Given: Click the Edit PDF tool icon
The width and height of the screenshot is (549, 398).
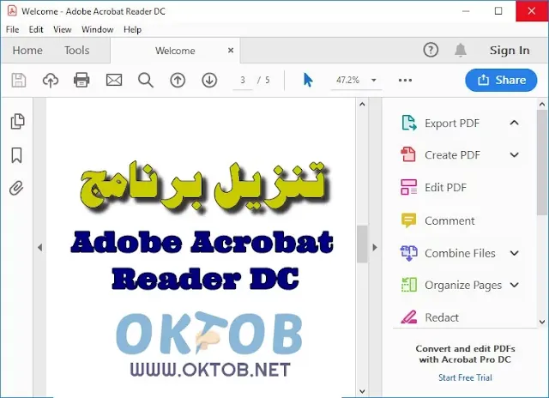Looking at the screenshot, I should point(408,187).
